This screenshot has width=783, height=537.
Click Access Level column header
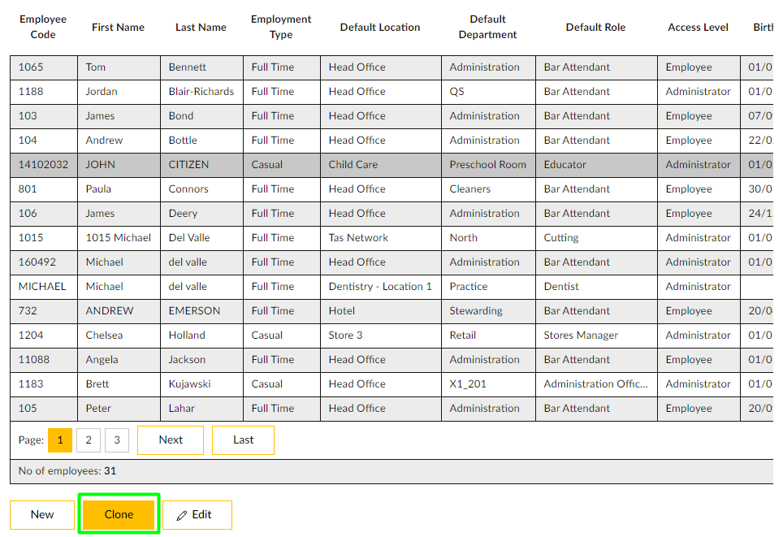tap(698, 27)
